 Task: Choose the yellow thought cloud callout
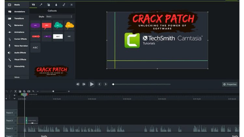69,25
